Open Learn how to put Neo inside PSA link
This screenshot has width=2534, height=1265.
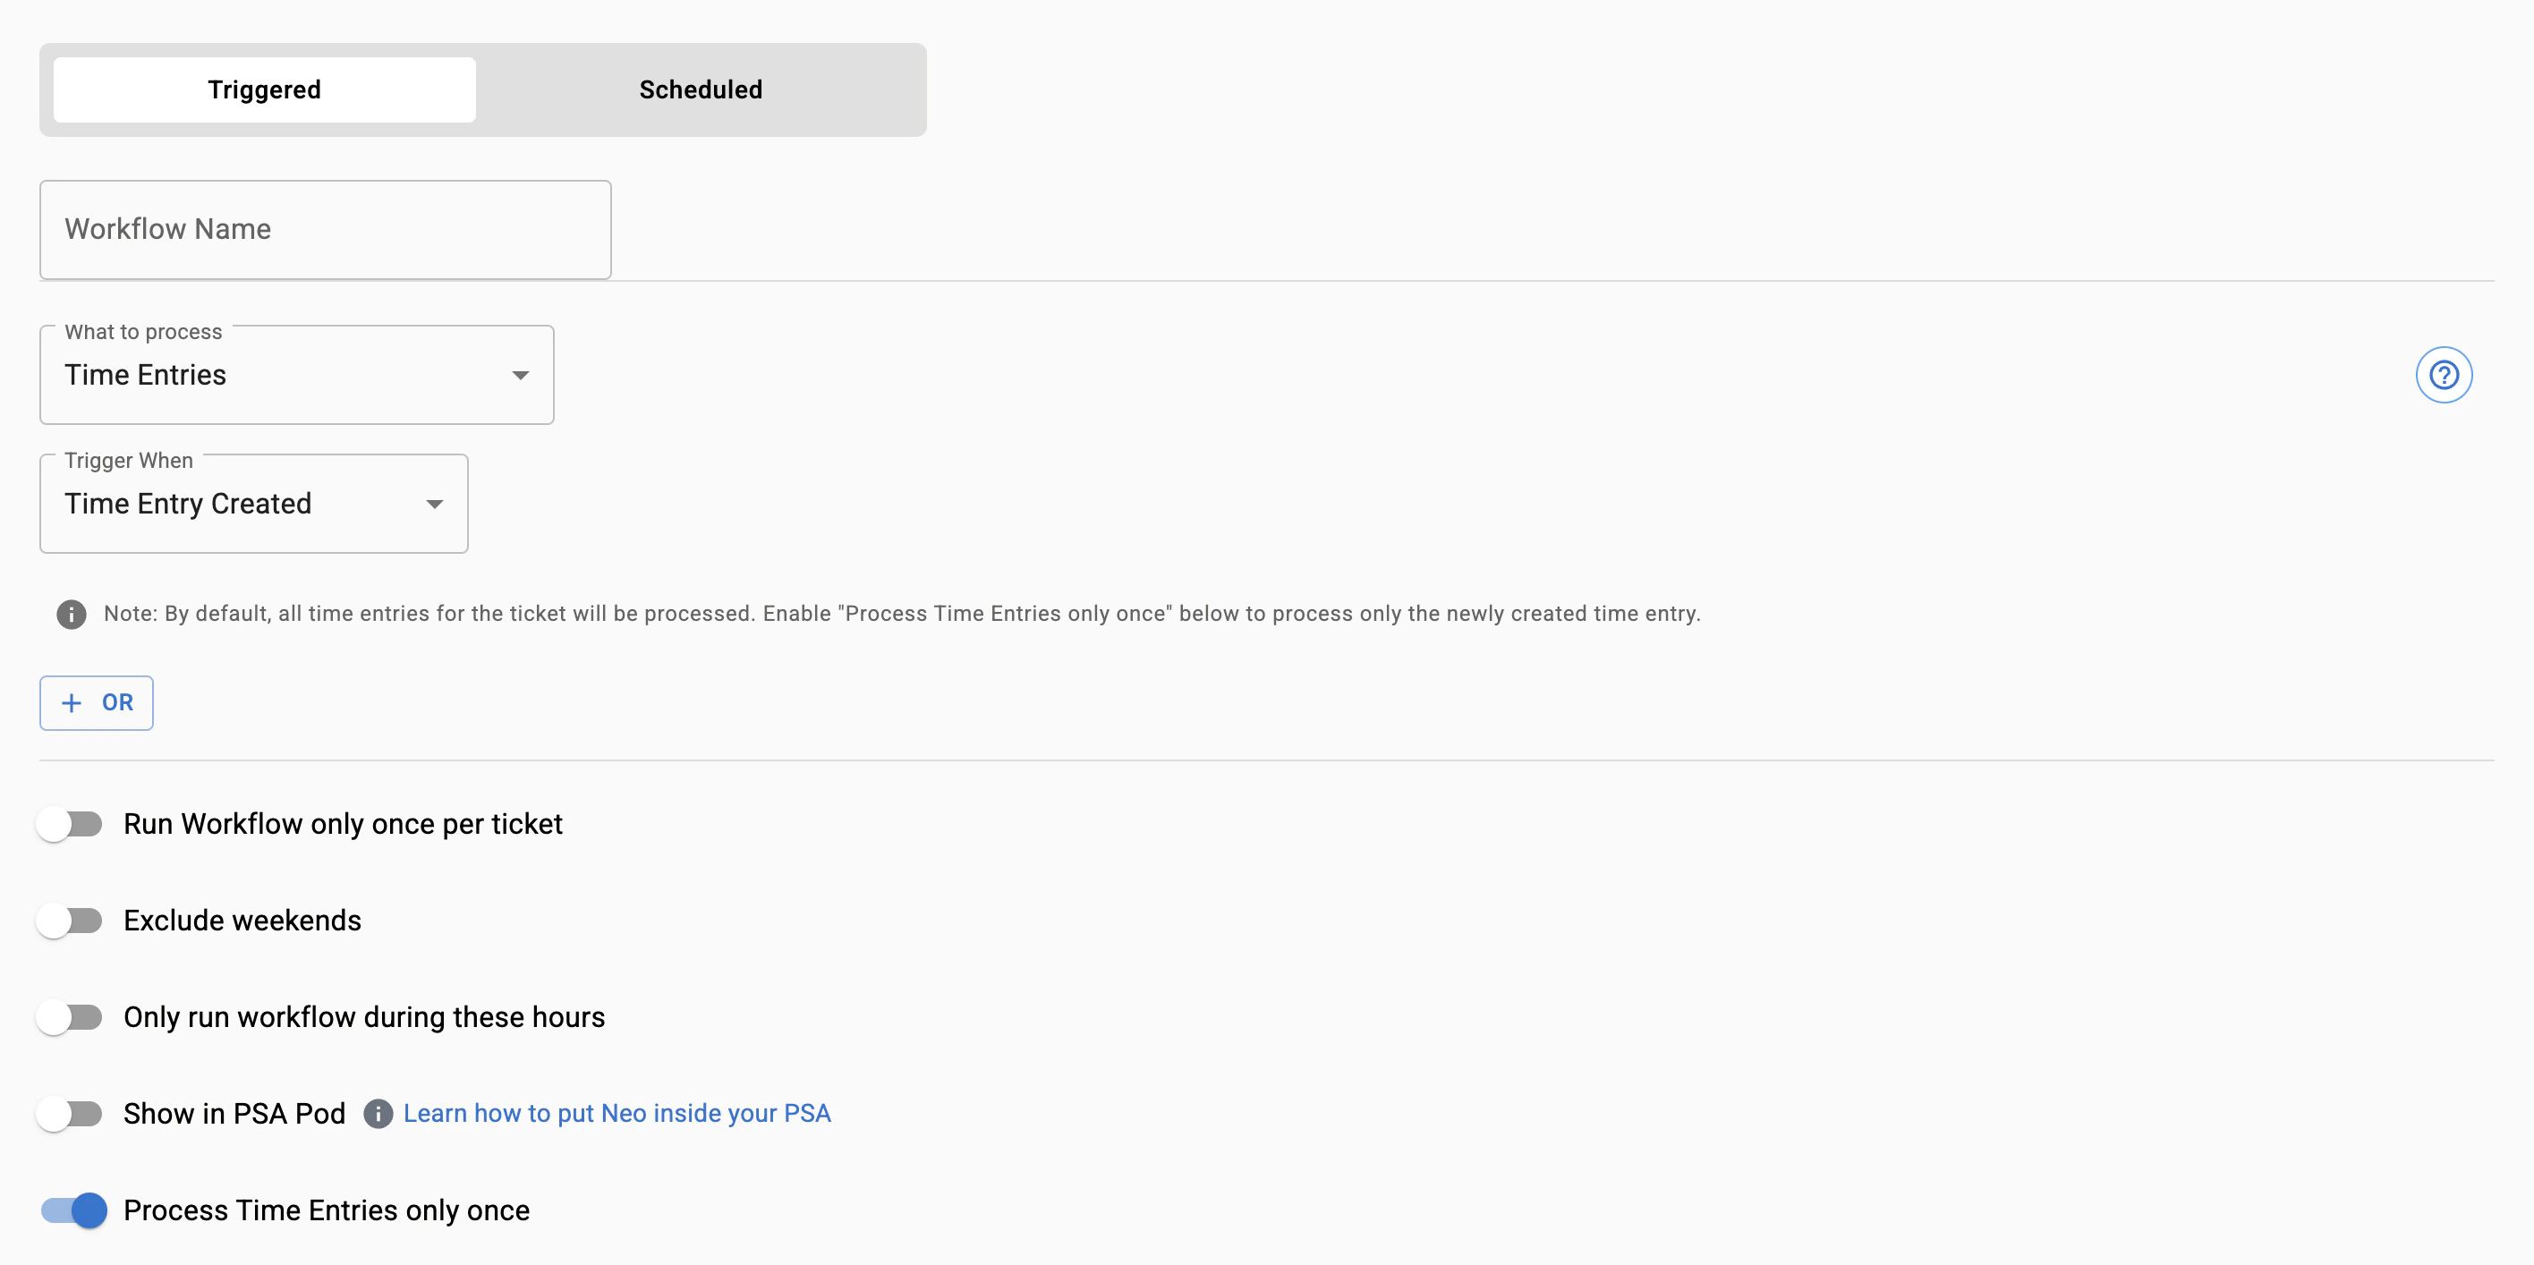pos(616,1114)
